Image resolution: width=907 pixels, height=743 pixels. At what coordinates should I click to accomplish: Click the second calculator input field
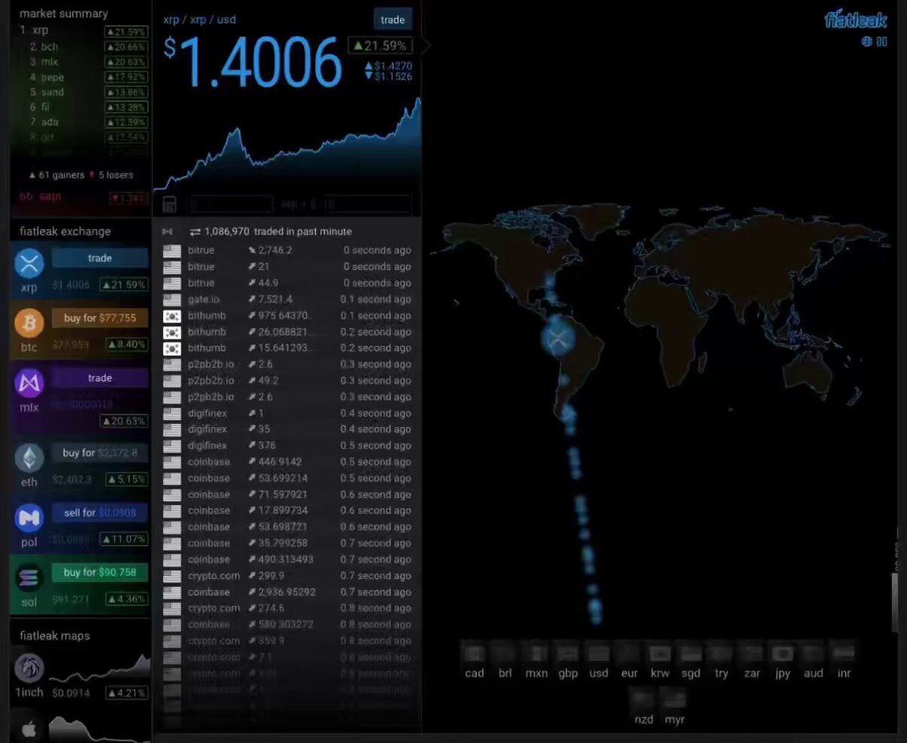point(368,204)
